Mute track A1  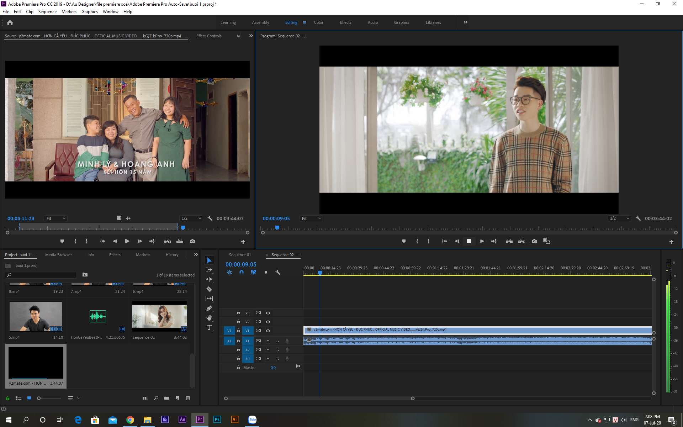coord(268,341)
